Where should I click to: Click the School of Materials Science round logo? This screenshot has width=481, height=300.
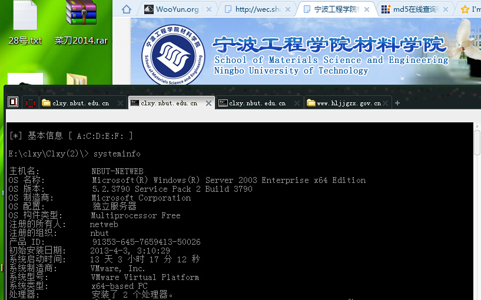pos(173,55)
